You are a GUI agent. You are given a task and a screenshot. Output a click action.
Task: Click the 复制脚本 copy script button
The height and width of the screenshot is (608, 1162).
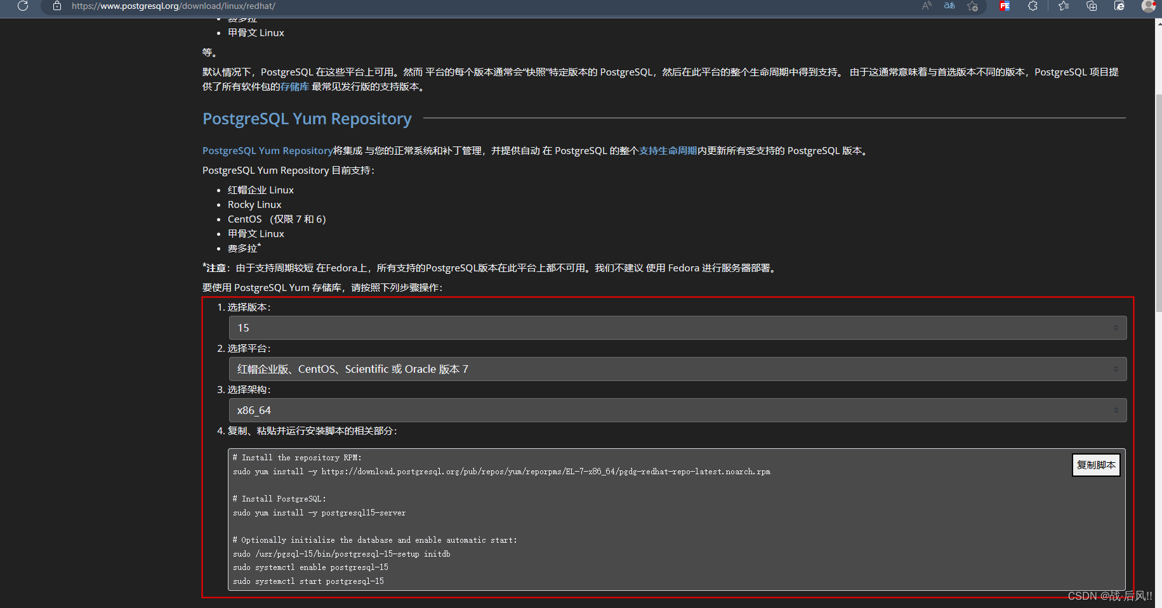(x=1096, y=465)
